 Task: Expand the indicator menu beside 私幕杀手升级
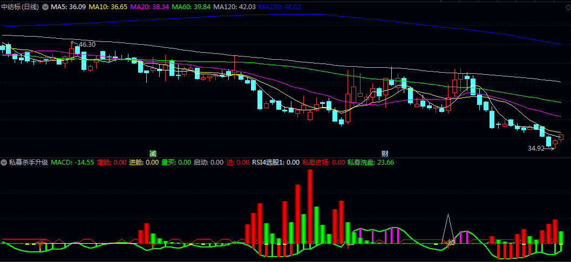point(4,162)
